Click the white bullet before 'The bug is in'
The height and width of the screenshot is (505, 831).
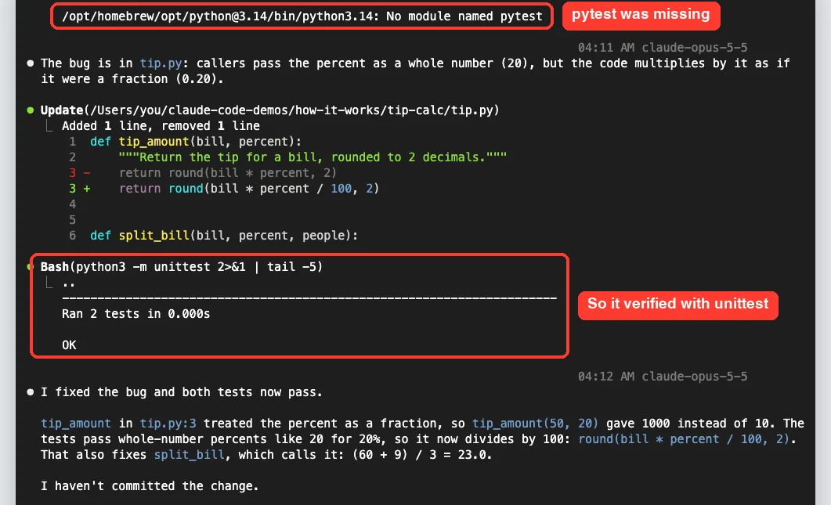point(31,63)
